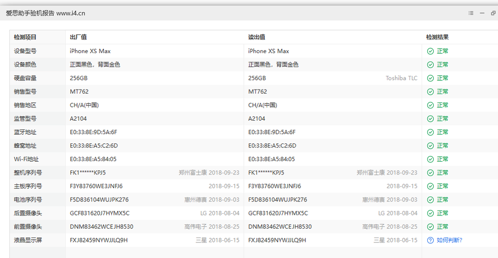Click read LCD serial FXJ82459NYWJJLQ9H
This screenshot has height=258, width=498.
click(x=277, y=240)
